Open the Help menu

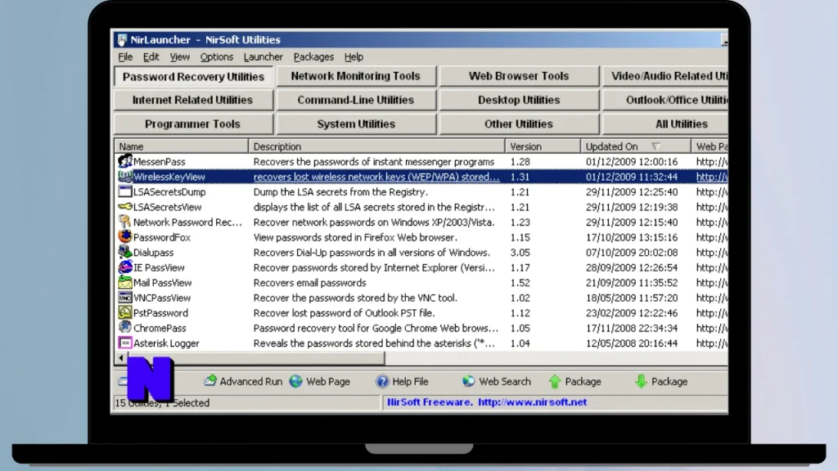[x=354, y=56]
